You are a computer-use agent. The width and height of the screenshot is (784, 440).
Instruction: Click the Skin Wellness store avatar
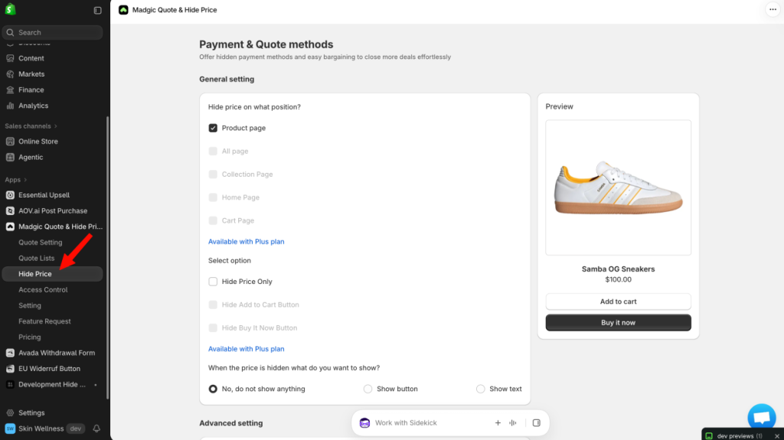(x=10, y=429)
